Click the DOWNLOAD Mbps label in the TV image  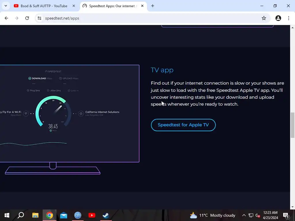point(40,78)
